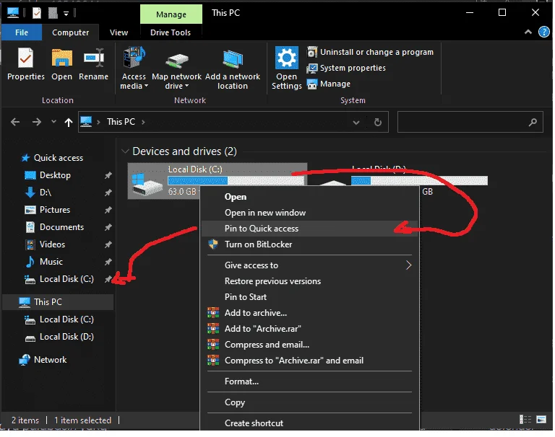Viewport: 555px width, 437px height.
Task: Choose Copy in context menu
Action: coord(309,402)
